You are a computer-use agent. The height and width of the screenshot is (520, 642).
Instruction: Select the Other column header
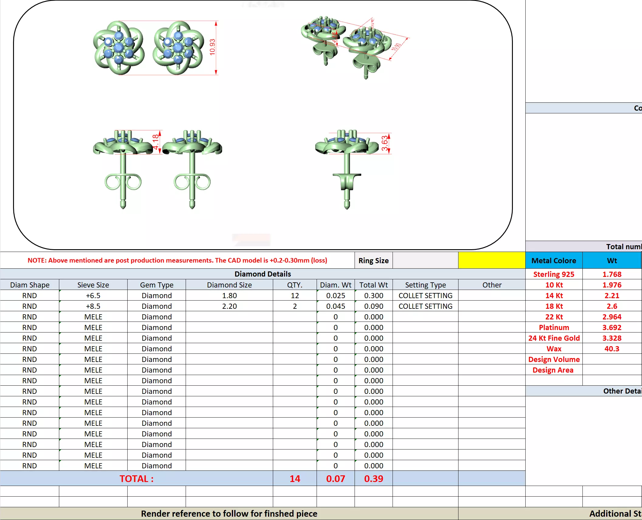click(x=492, y=285)
